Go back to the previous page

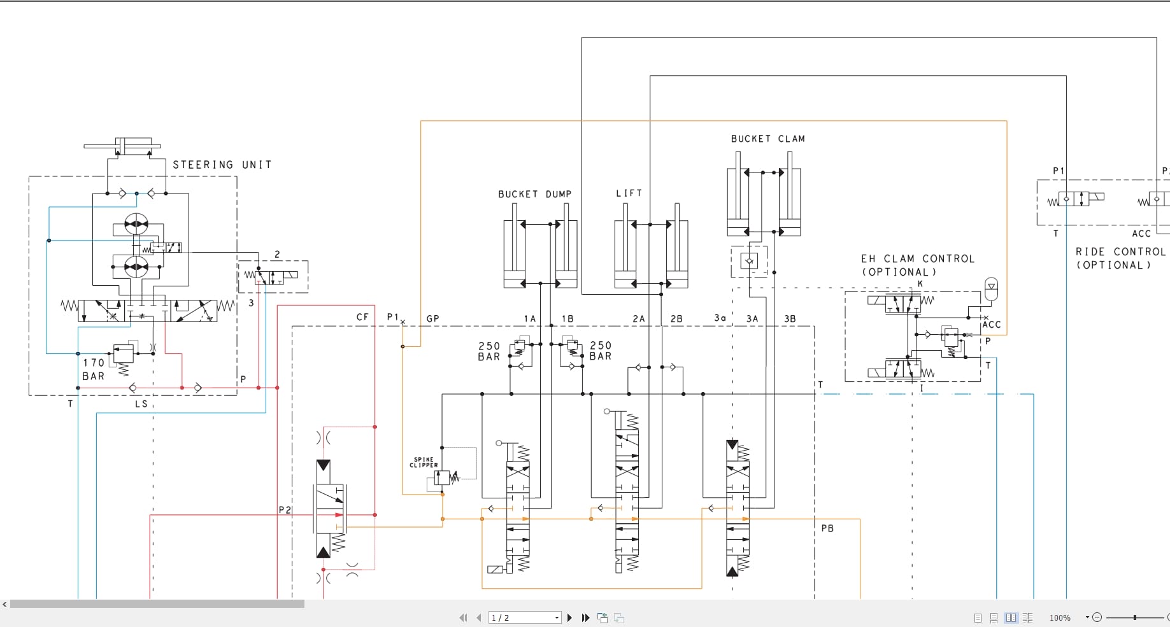(x=478, y=617)
